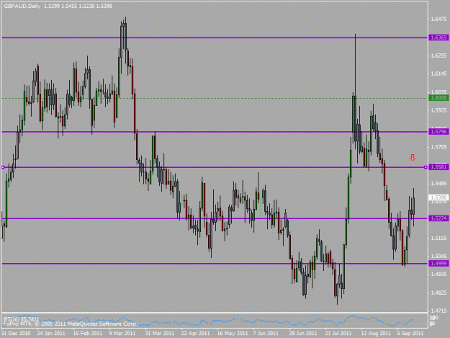Click the 12 Aug 2011 date label
The image size is (450, 338).
pyautogui.click(x=376, y=333)
